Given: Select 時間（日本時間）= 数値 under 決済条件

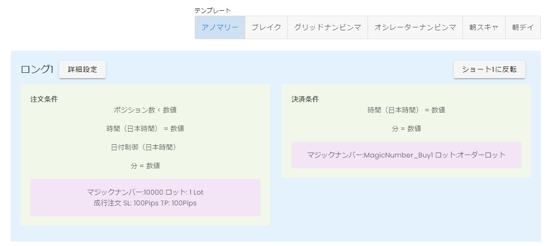Looking at the screenshot, I should coord(406,110).
